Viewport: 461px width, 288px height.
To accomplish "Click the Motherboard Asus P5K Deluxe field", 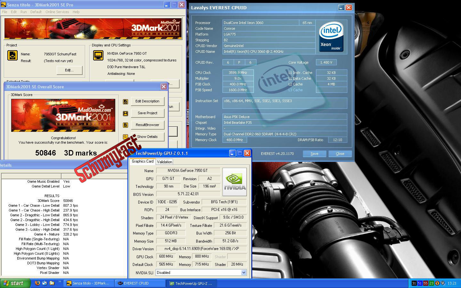I will pyautogui.click(x=285, y=117).
